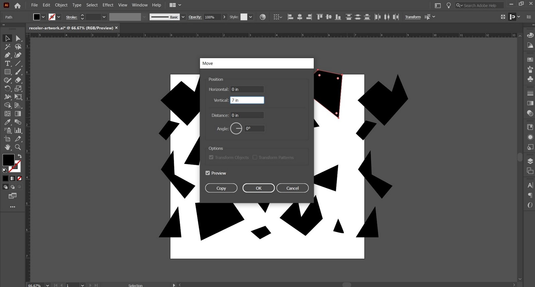Choose the Lasso tool
Image resolution: width=535 pixels, height=287 pixels.
tap(18, 47)
